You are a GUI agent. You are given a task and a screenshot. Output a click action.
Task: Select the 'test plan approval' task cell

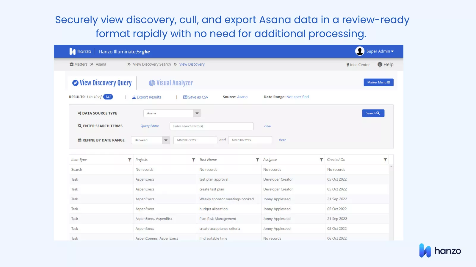coord(229,179)
